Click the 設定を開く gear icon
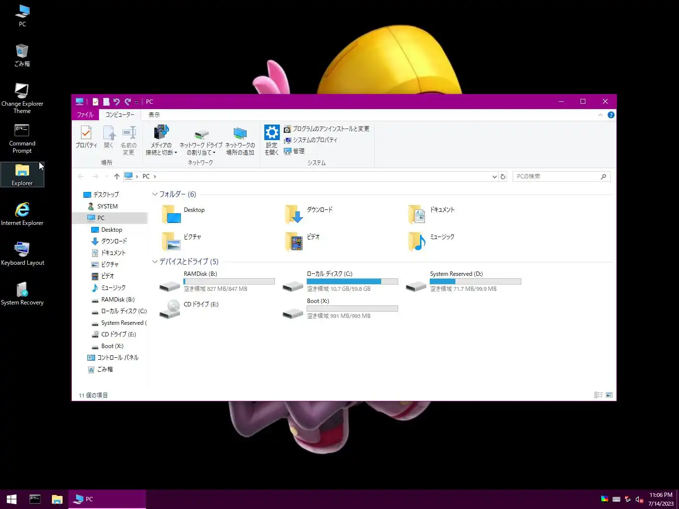Image resolution: width=679 pixels, height=509 pixels. [272, 140]
